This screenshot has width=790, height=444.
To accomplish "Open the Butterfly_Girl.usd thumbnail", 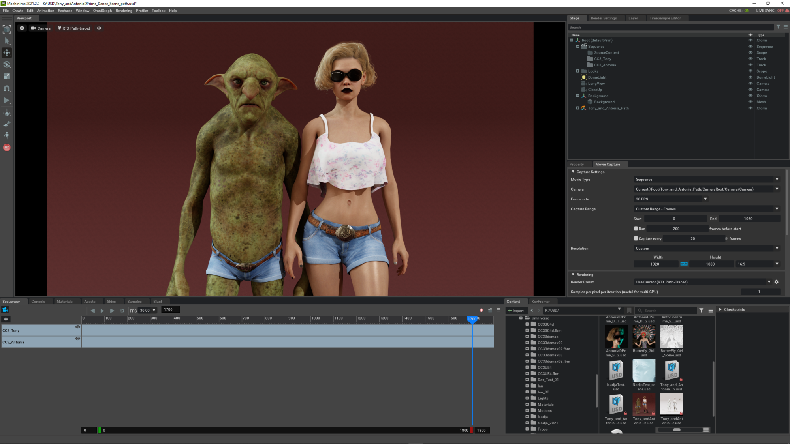I will pyautogui.click(x=644, y=336).
